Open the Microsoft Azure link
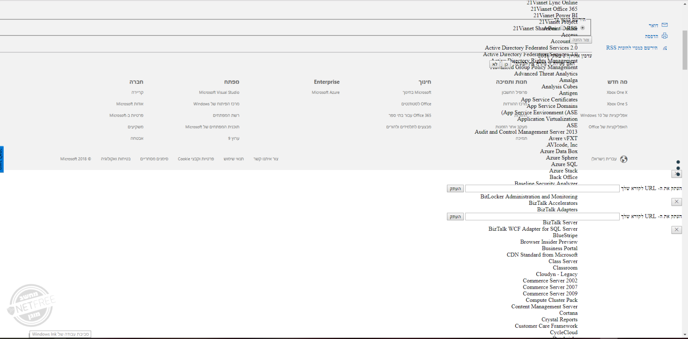 (326, 93)
